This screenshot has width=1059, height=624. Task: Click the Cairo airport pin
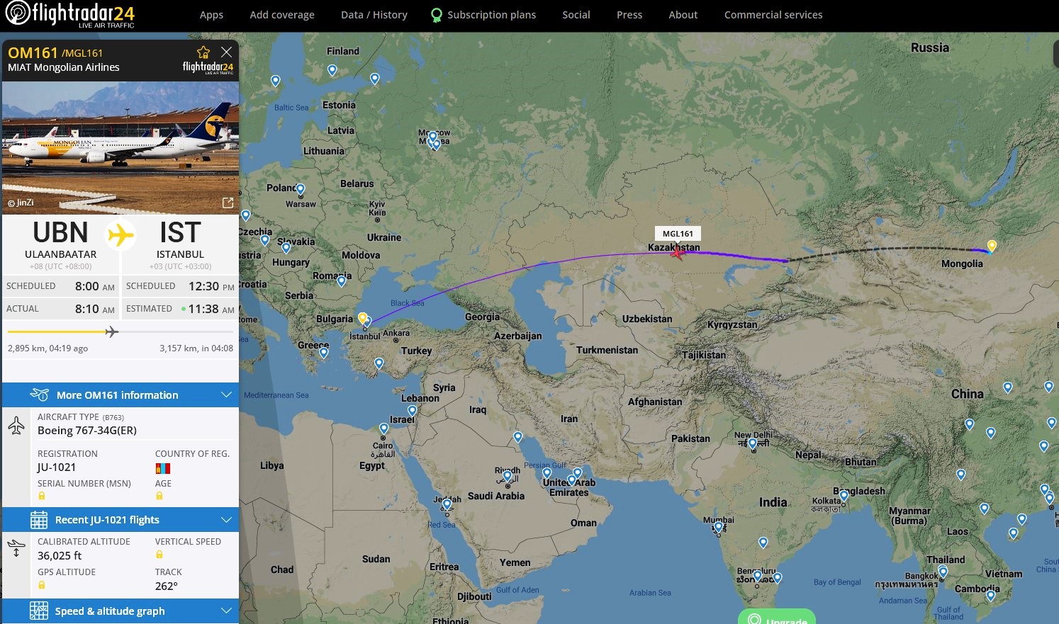pos(383,429)
